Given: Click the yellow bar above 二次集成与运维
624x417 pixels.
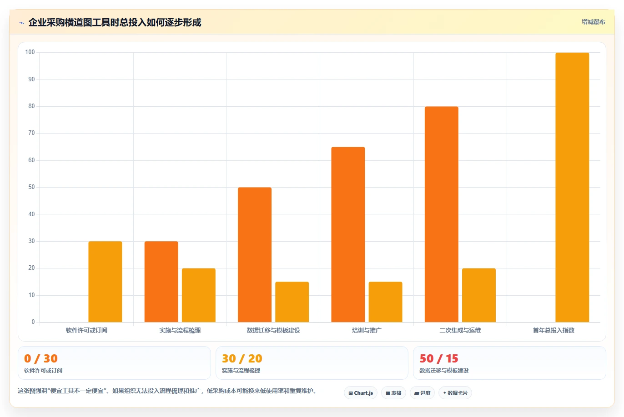Looking at the screenshot, I should (479, 295).
